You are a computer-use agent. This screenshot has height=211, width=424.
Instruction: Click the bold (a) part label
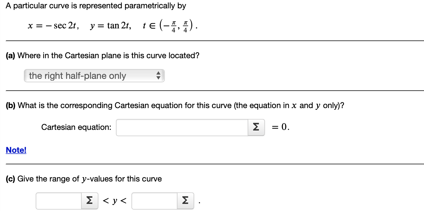tap(11, 55)
